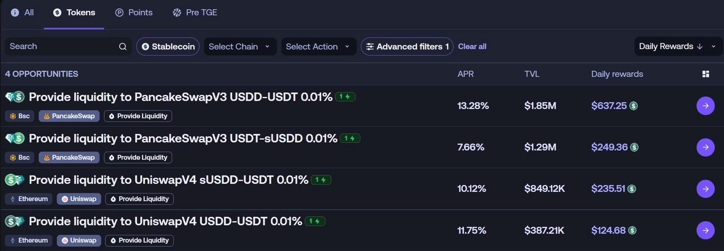Open the Daily Rewards sort dropdown
This screenshot has width=724, height=251.
(677, 47)
